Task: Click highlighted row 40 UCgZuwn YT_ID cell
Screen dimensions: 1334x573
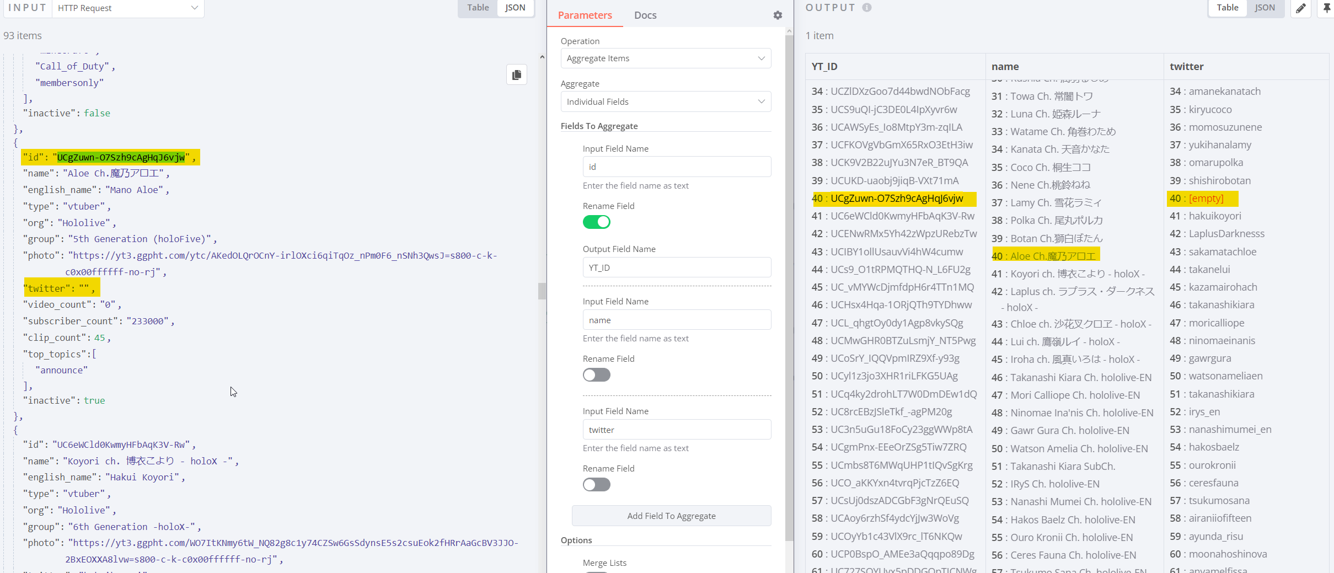Action: [x=893, y=198]
